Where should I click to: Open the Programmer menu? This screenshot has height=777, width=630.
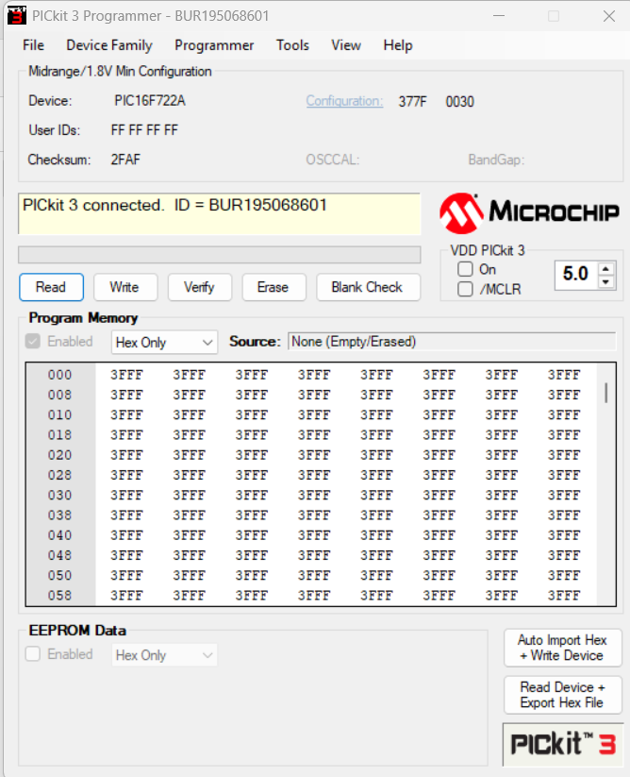click(214, 45)
